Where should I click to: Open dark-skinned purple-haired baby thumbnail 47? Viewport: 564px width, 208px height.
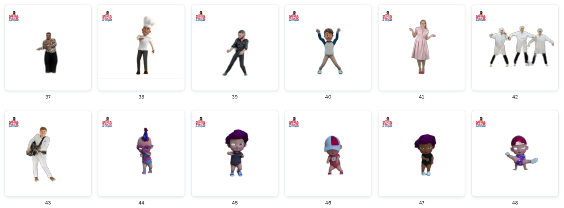click(x=422, y=154)
